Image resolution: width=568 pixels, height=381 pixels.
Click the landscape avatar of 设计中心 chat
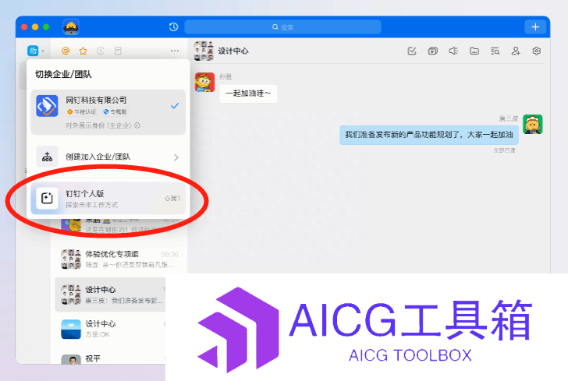[71, 329]
